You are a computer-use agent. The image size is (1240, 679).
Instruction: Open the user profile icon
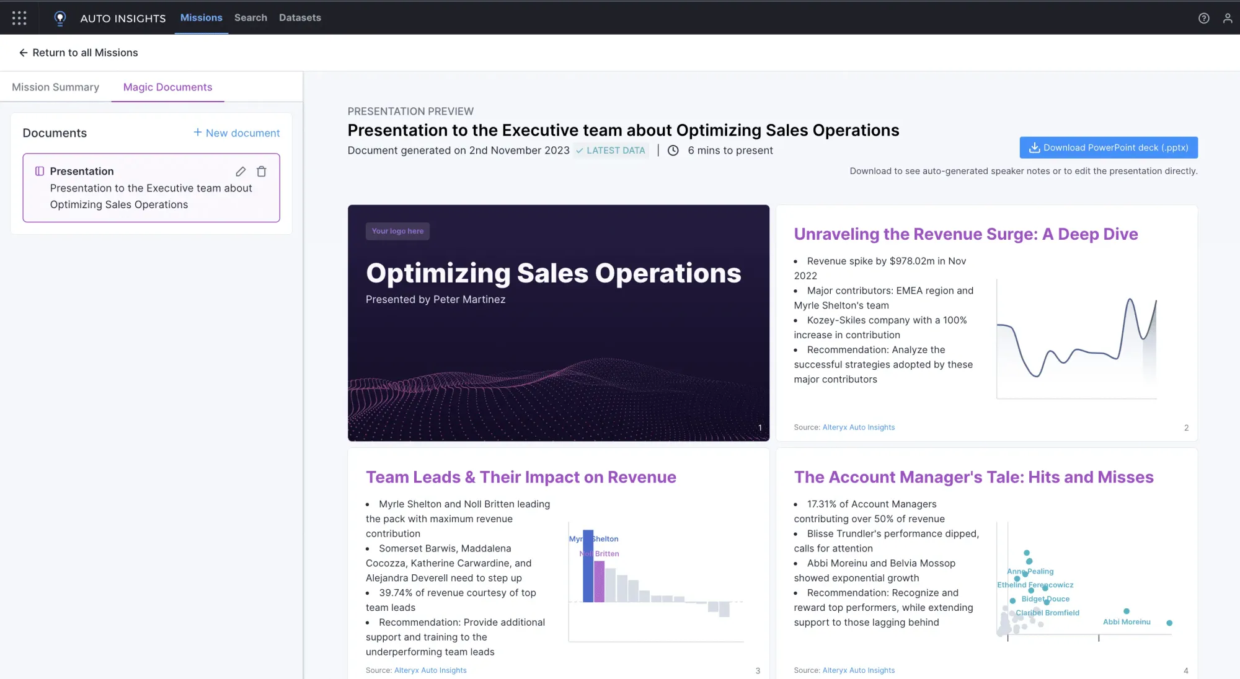[1227, 18]
